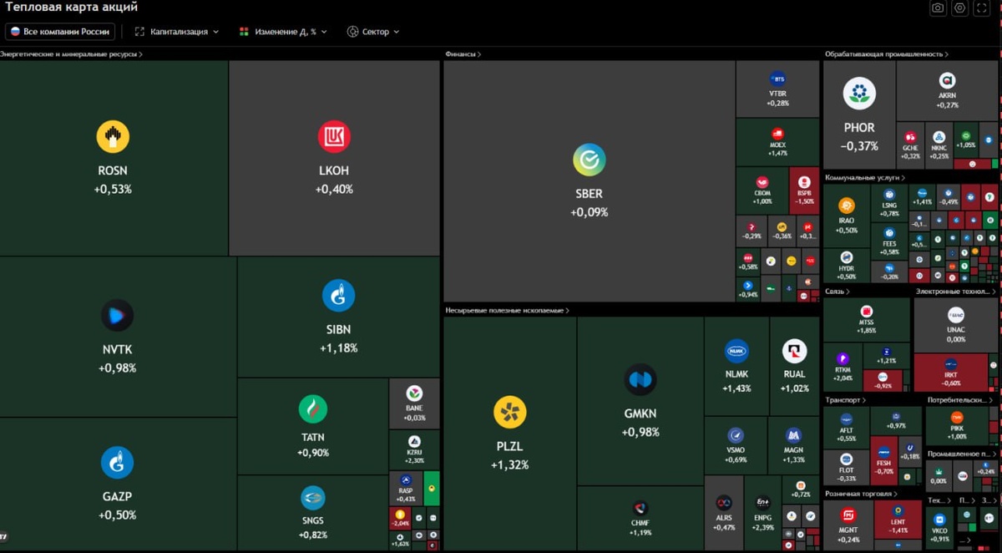This screenshot has height=553, width=1002.
Task: Expand the Финансы sector header
Action: pyautogui.click(x=463, y=54)
